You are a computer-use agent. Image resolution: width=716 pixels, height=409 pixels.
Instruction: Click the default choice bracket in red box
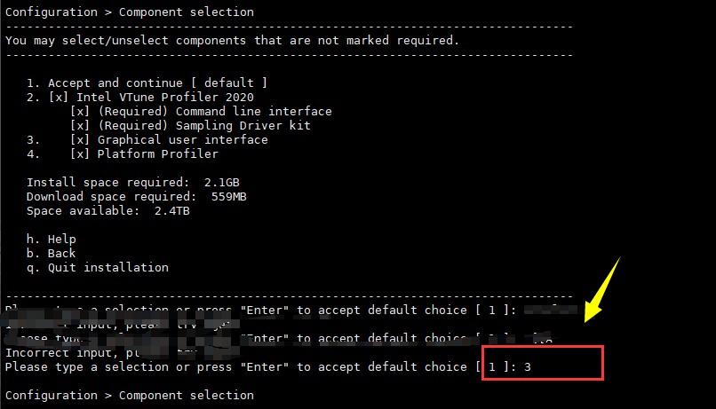(x=492, y=367)
